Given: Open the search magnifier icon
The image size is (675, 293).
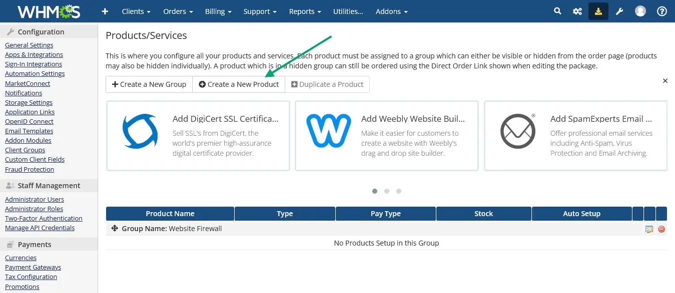Looking at the screenshot, I should click(x=557, y=11).
